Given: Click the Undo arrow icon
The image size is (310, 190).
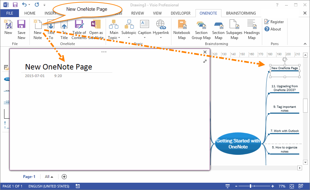Looking at the screenshot, I should [x=24, y=4].
